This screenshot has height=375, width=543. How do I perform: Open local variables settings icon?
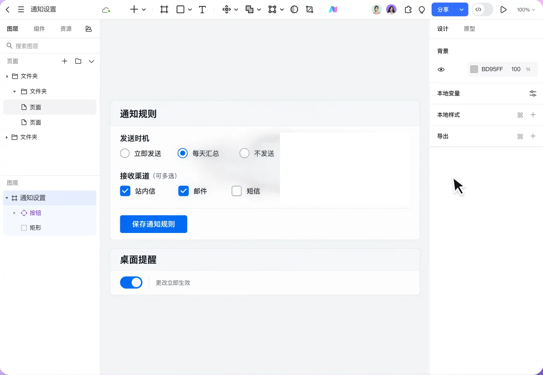pyautogui.click(x=533, y=94)
